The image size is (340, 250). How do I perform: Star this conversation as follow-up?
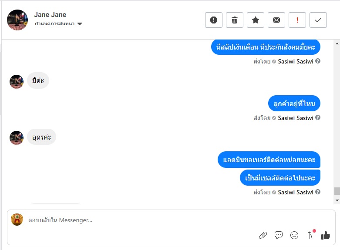point(256,20)
